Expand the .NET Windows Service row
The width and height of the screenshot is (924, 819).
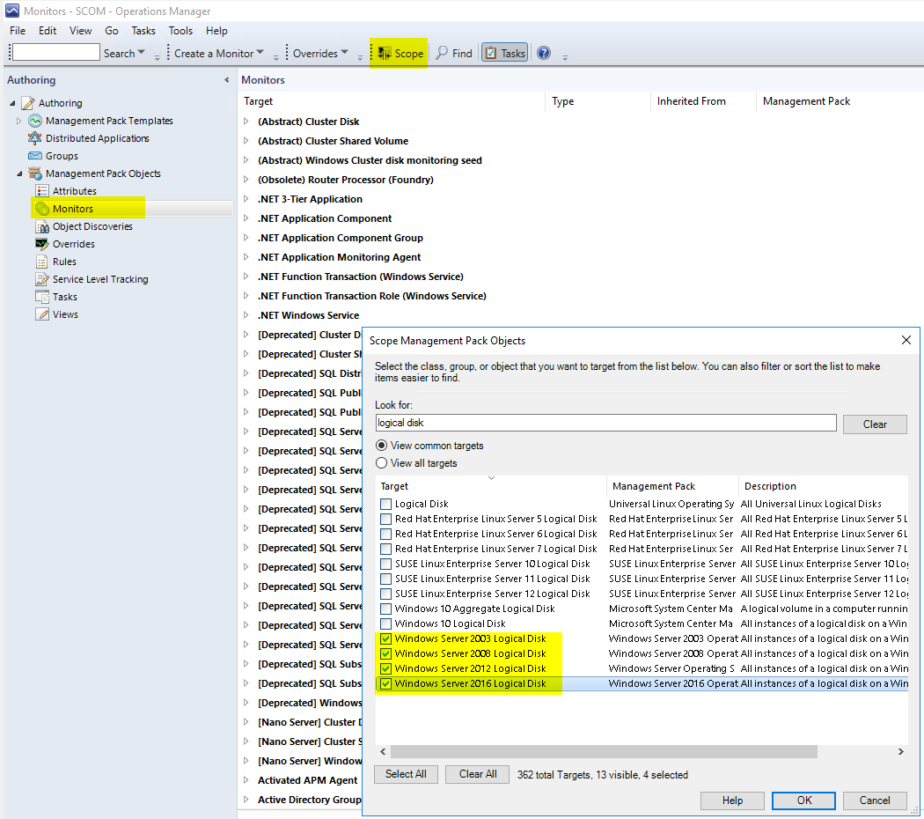tap(246, 315)
